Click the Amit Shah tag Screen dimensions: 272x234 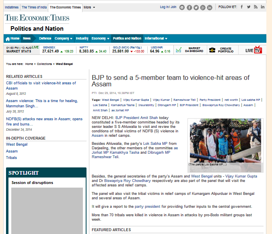(100, 110)
